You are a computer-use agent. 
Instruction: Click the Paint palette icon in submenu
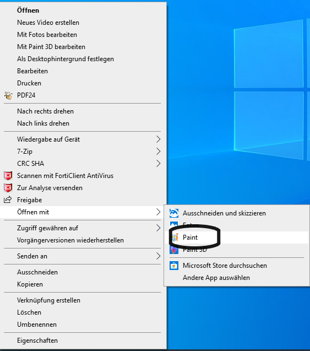point(175,237)
